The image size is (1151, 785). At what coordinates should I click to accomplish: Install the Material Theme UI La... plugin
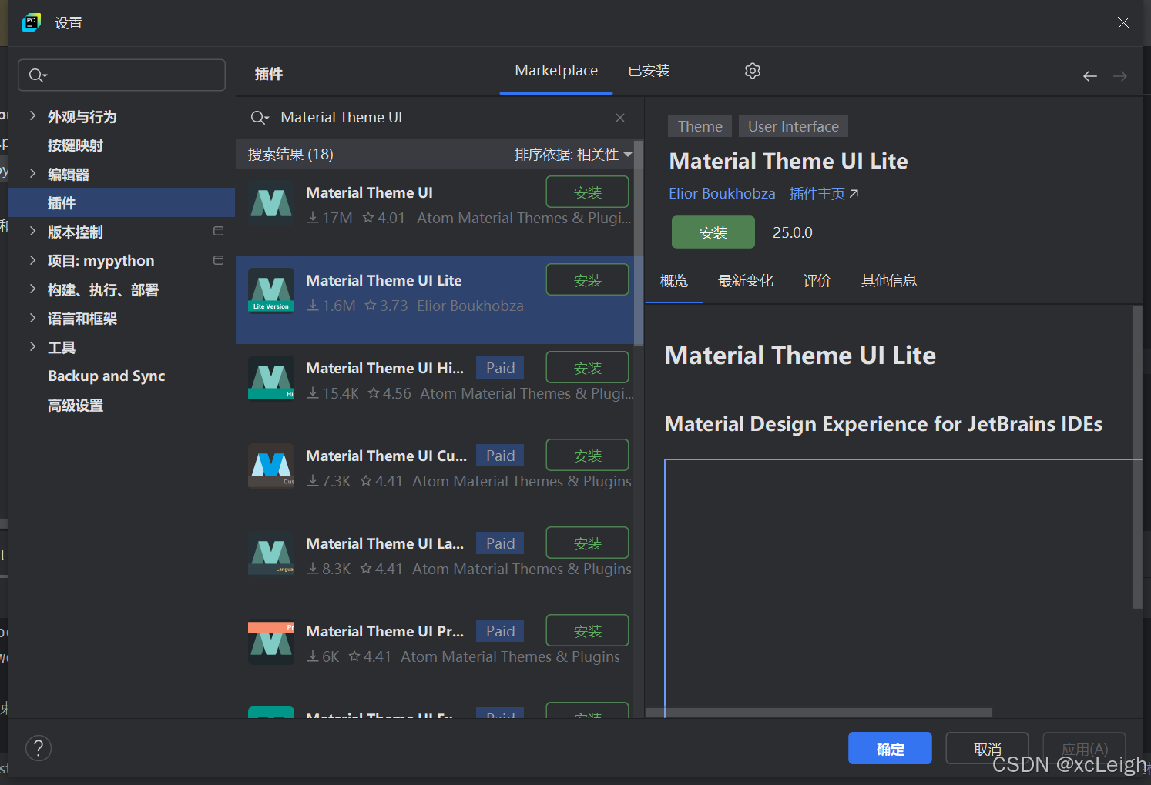[588, 543]
